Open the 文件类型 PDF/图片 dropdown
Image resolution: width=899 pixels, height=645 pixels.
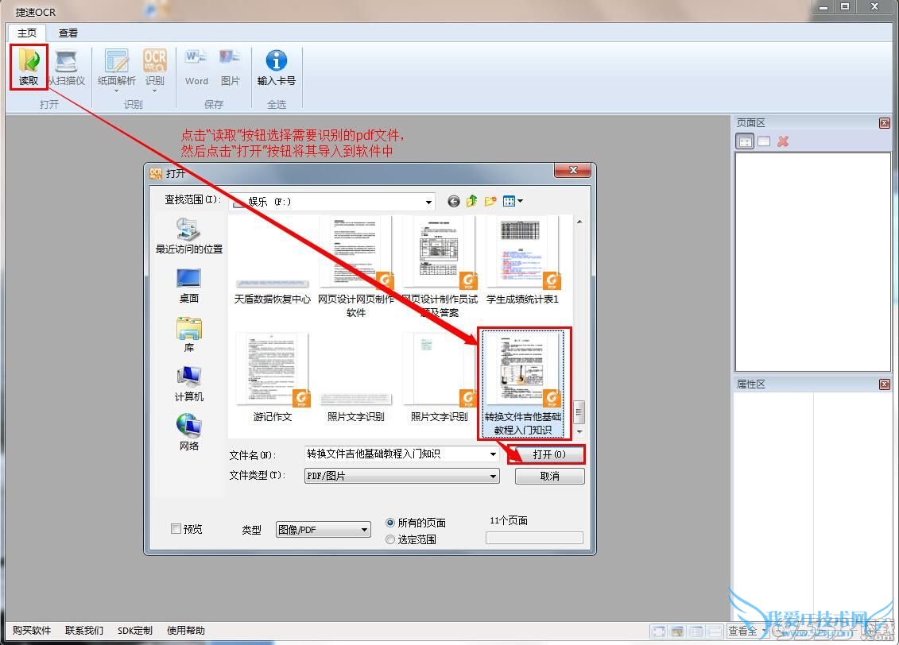494,477
